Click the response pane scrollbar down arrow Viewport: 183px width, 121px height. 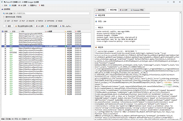[180, 119]
